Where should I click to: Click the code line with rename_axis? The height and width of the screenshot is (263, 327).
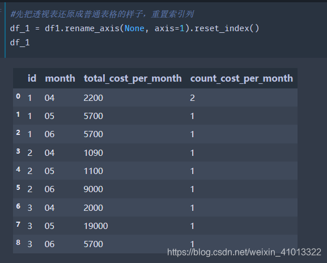point(134,28)
